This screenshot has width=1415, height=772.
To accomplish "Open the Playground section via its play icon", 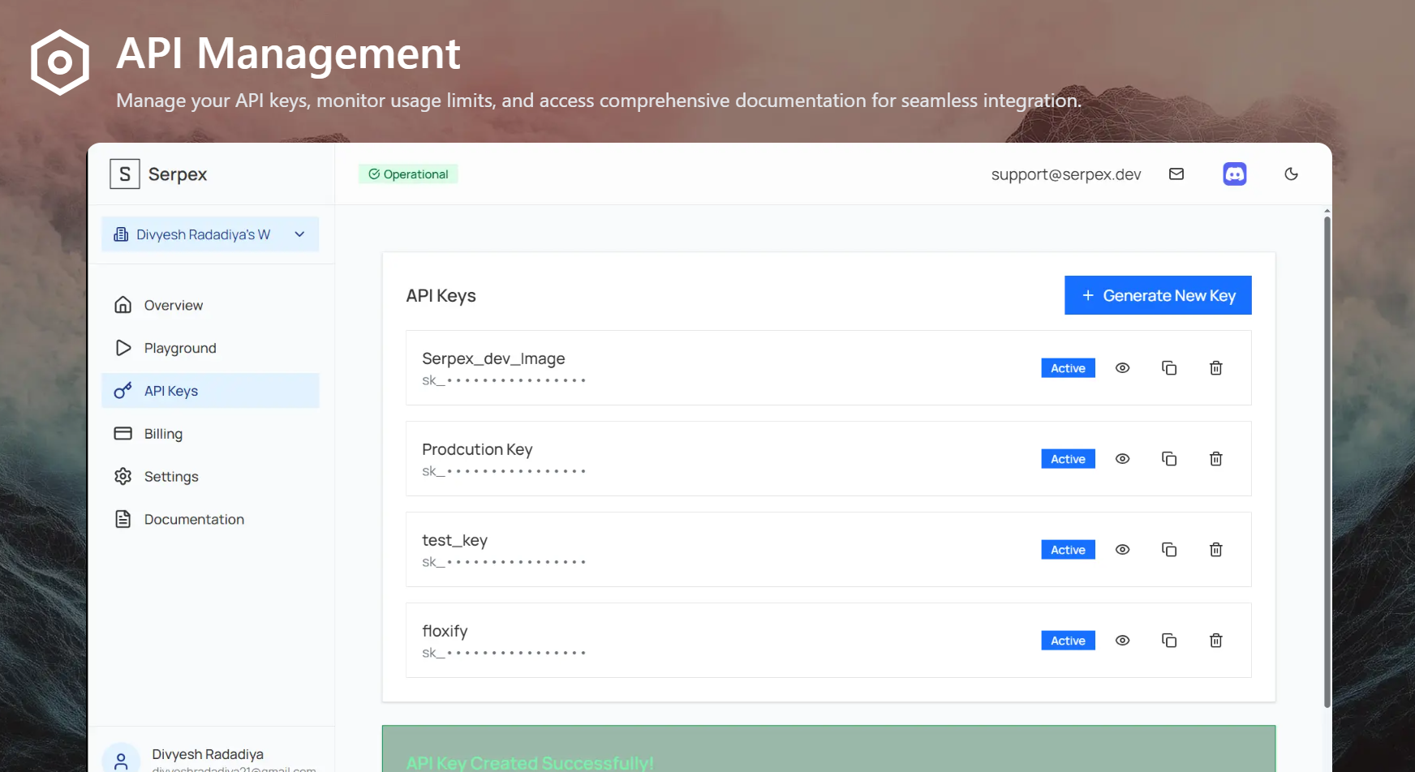I will pos(122,348).
